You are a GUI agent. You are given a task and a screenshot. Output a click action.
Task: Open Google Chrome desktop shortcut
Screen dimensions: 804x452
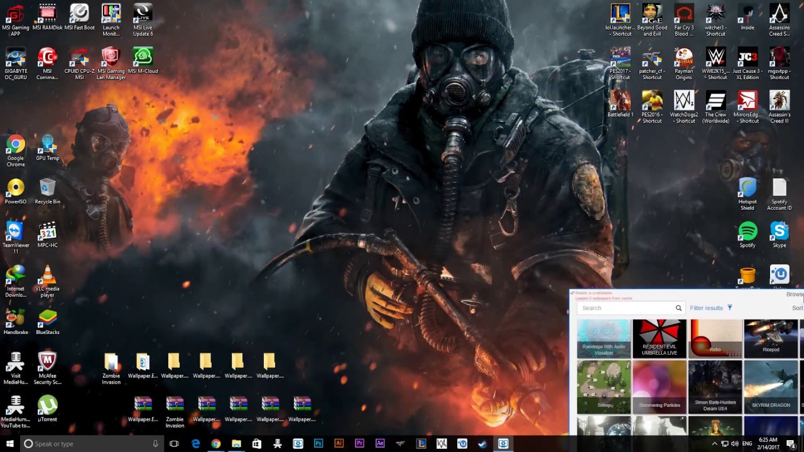16,151
